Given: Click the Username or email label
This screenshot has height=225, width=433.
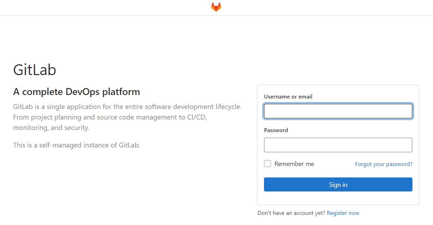Looking at the screenshot, I should (288, 97).
